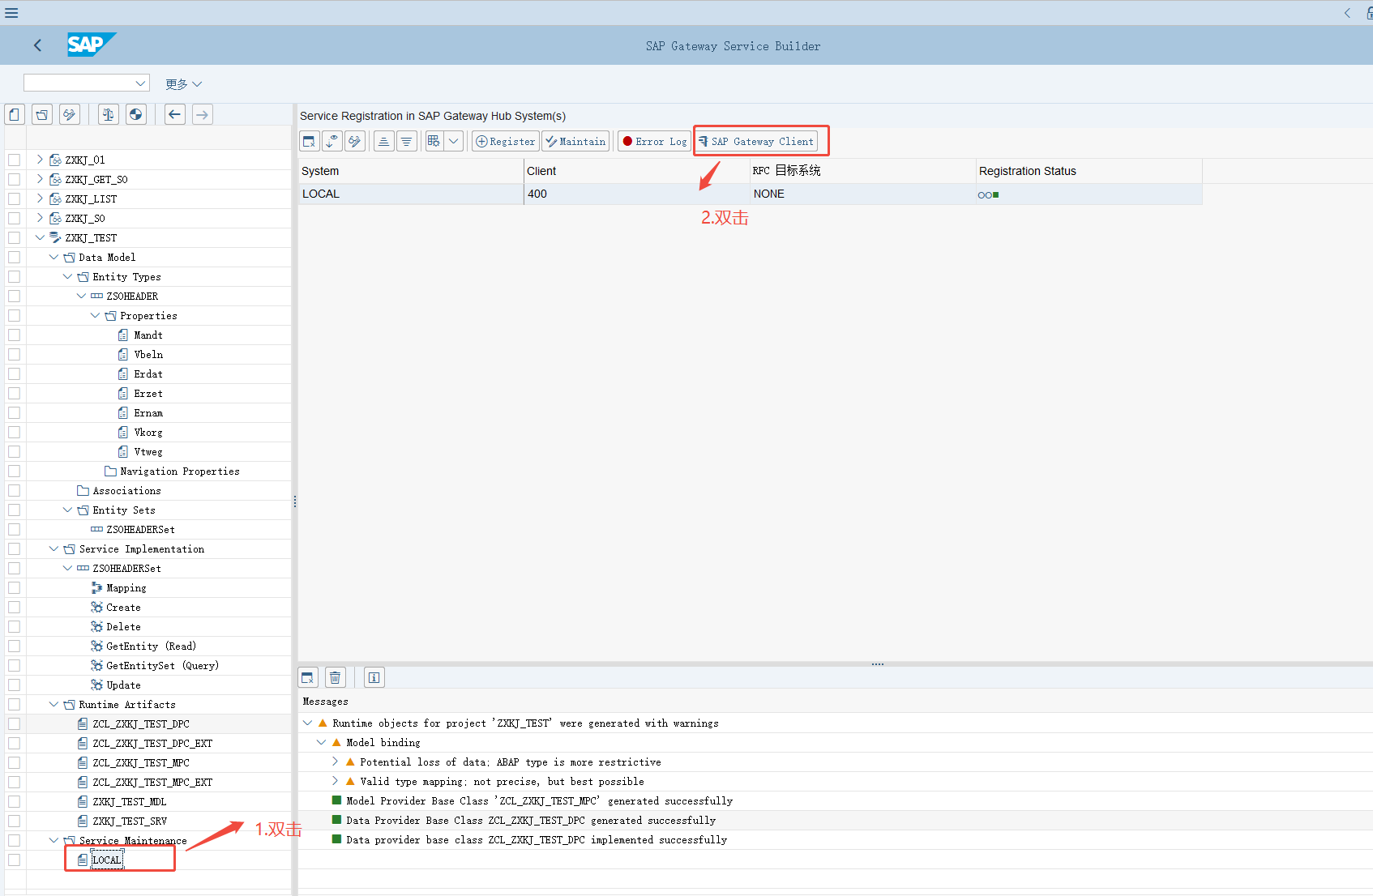This screenshot has height=896, width=1373.
Task: Select GetEntitySet (Query) operation
Action: click(x=162, y=666)
